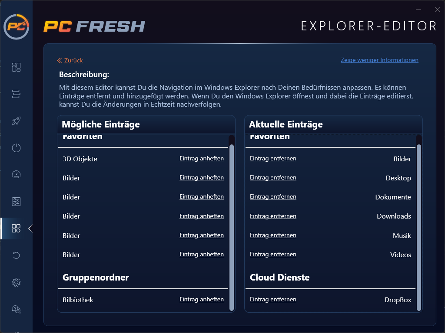Remove the Downloads entry
Viewport: 445px width, 333px height.
tap(273, 216)
